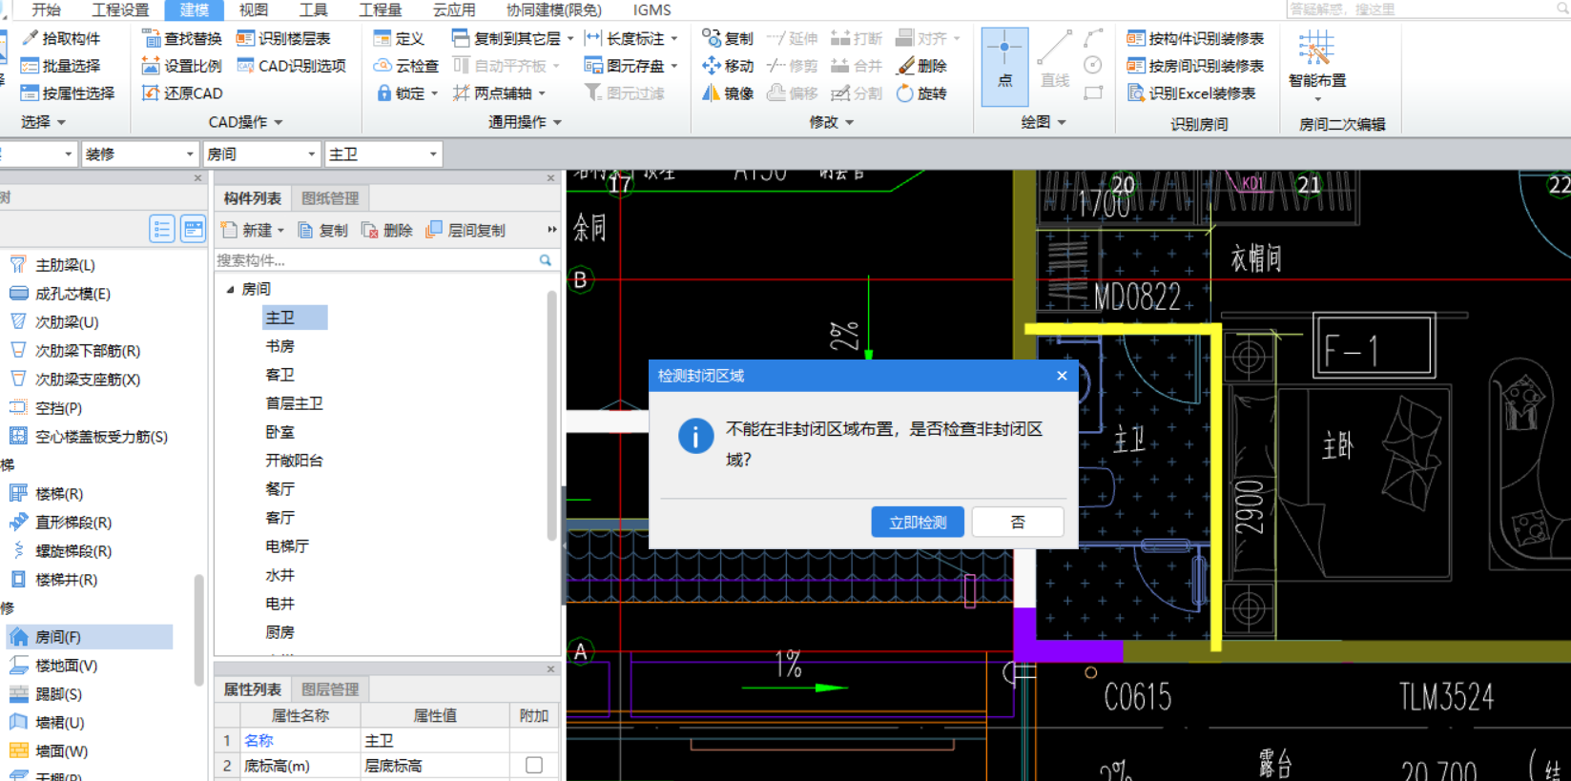Switch to 图层管理 tab

[x=330, y=689]
